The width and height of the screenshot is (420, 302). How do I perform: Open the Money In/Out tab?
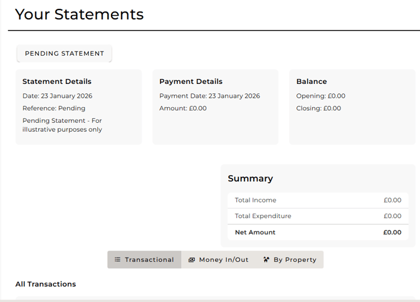point(218,260)
